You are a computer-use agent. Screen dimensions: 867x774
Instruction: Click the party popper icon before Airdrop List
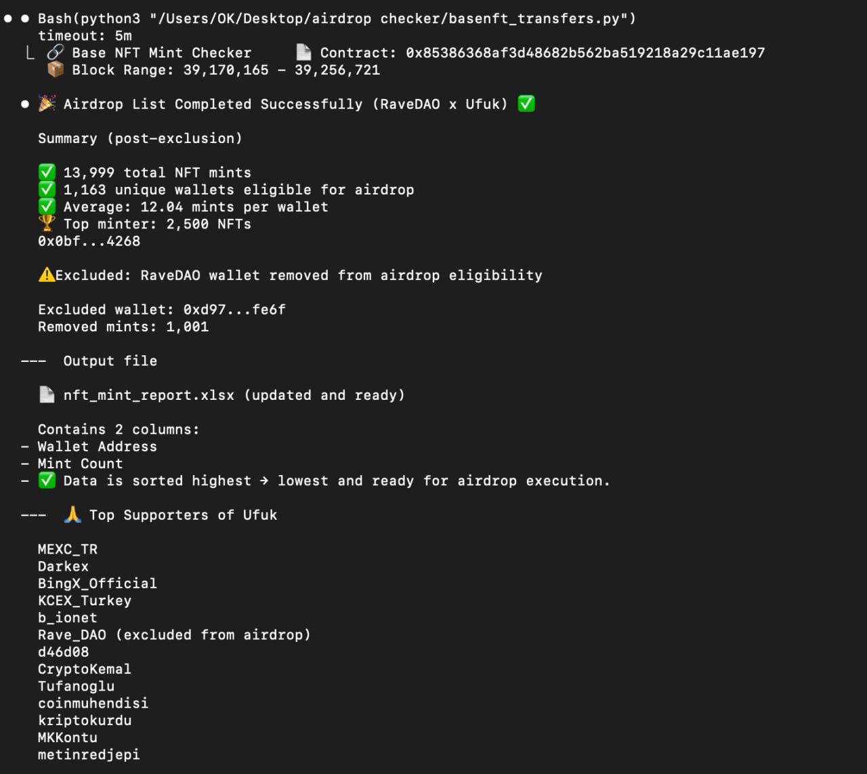click(47, 104)
